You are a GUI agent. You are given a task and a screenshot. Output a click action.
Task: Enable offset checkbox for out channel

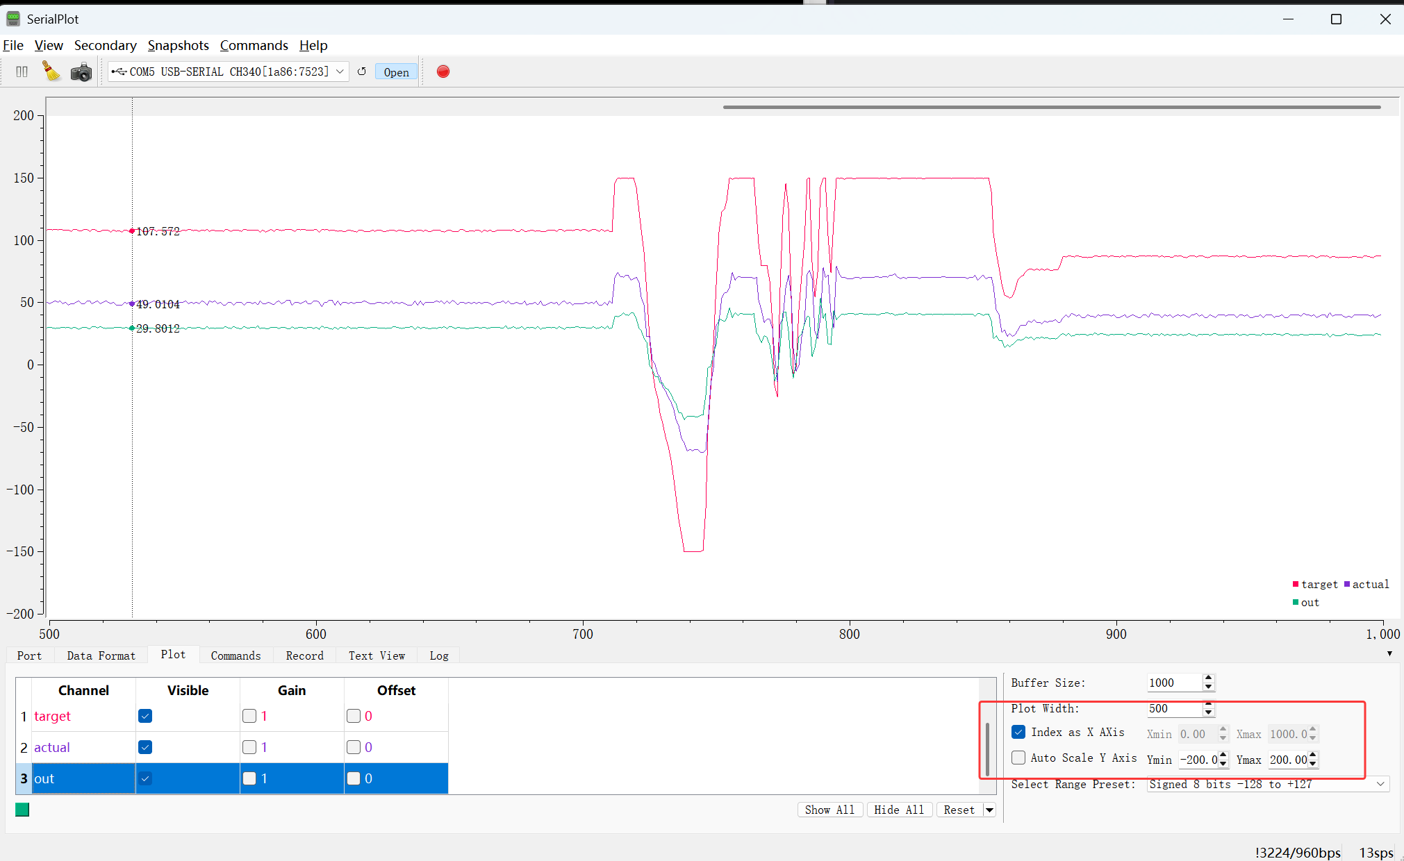354,778
